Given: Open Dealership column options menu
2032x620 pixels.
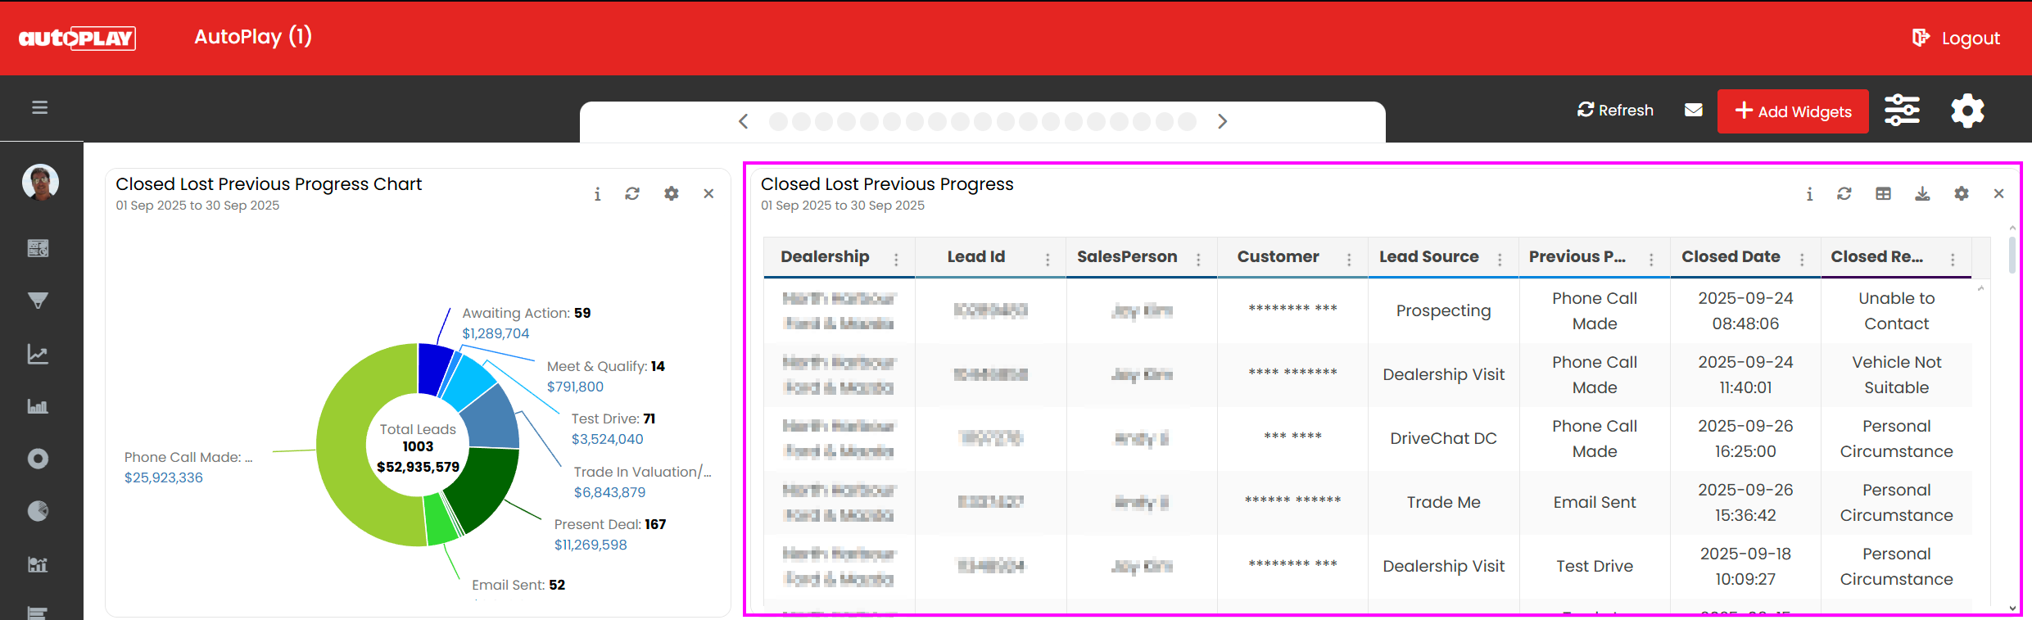Looking at the screenshot, I should [x=896, y=259].
